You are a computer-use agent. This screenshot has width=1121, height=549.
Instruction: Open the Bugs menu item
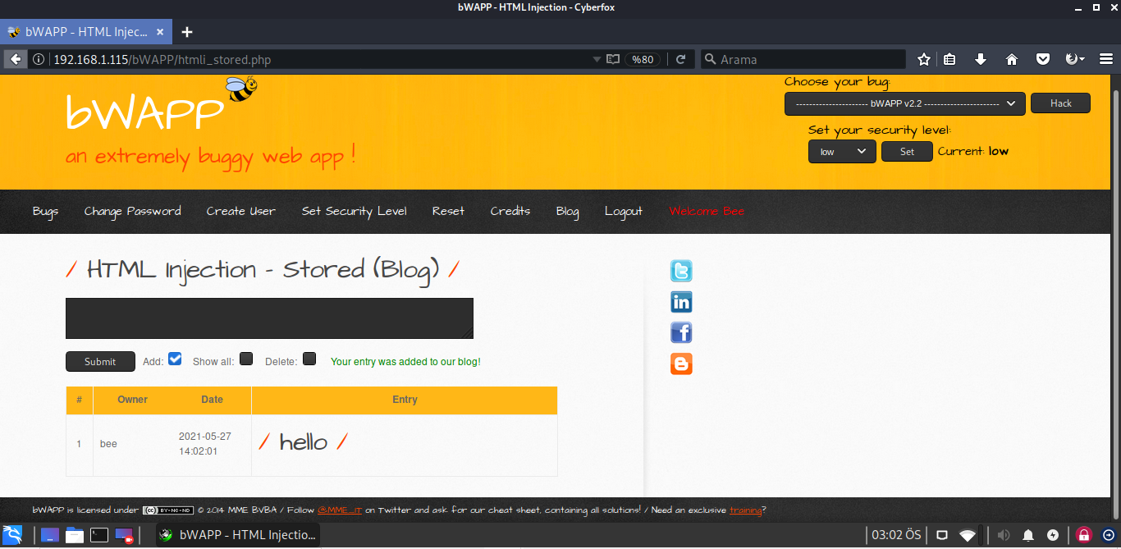pyautogui.click(x=46, y=212)
